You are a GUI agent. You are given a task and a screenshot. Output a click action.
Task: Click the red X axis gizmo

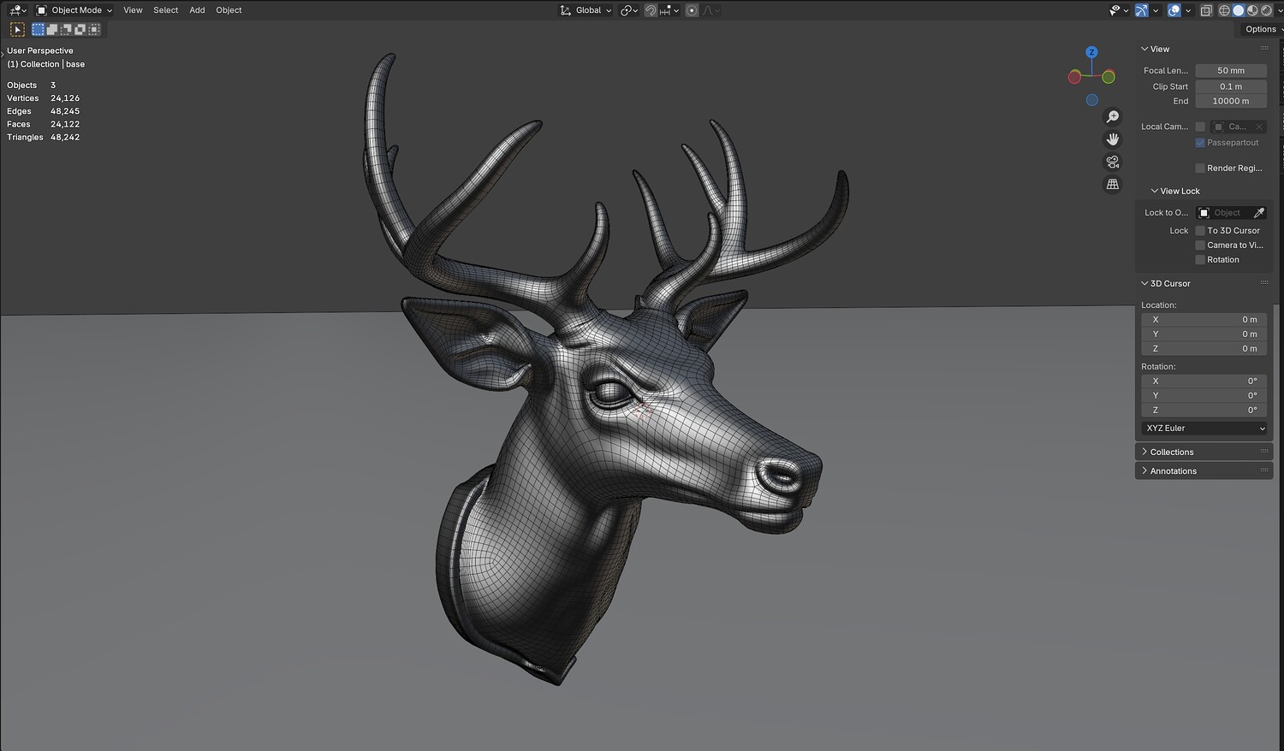[1074, 77]
